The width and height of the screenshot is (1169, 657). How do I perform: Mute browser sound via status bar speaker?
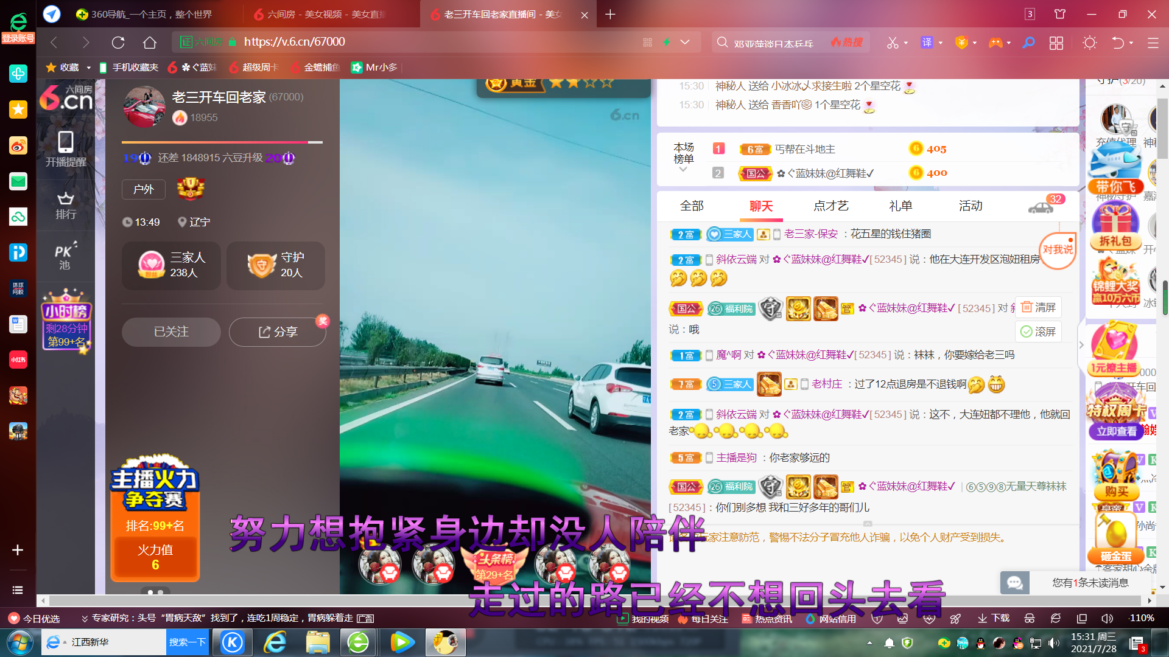tap(1108, 619)
